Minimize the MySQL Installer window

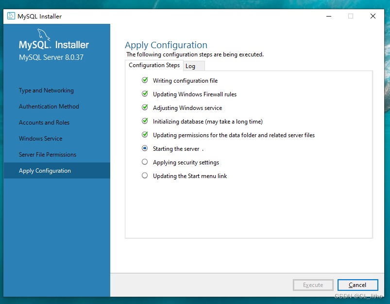click(329, 16)
